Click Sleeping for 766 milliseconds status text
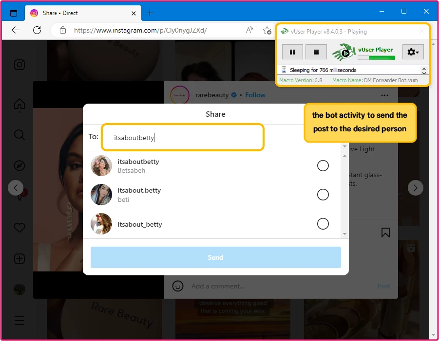Viewport: 439px width, 341px height. 323,70
